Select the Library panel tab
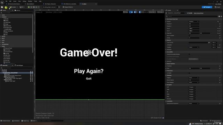Image resolution: width=223 pixels, height=125 pixels. [x=18, y=10]
